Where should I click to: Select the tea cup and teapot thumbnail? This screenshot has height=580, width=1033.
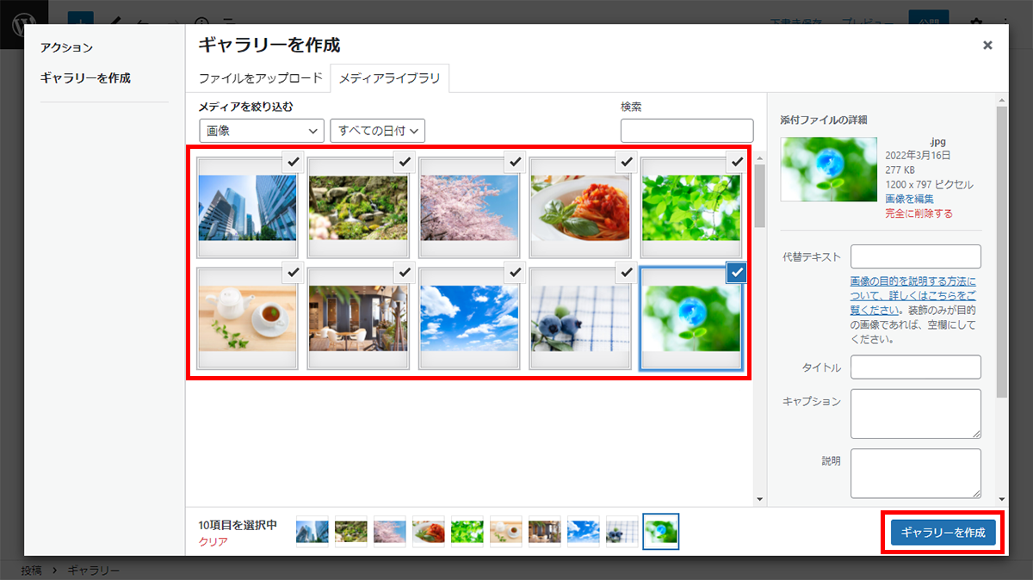(247, 318)
